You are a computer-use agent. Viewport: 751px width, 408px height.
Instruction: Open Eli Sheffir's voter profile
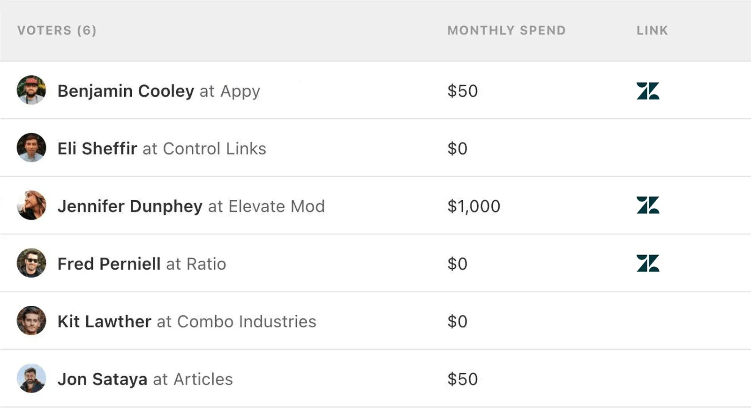(x=97, y=148)
